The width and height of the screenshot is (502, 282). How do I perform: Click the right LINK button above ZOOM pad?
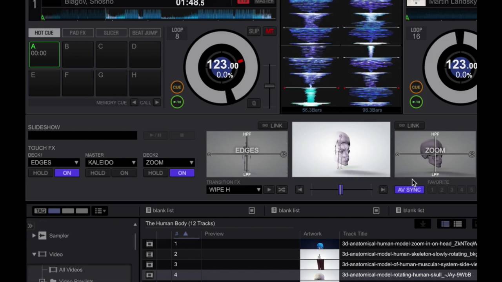click(409, 126)
